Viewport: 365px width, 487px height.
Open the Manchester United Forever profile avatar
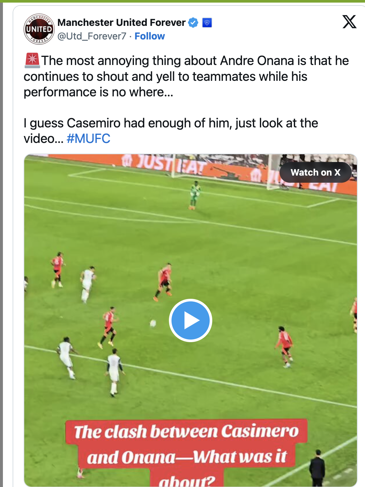click(39, 29)
